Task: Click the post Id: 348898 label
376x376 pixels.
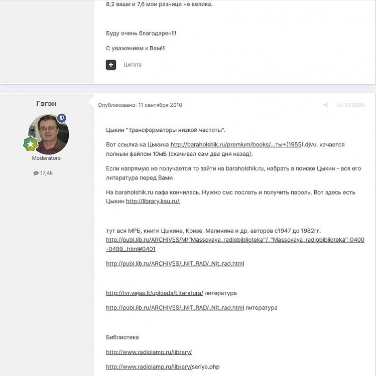Action: coord(350,105)
